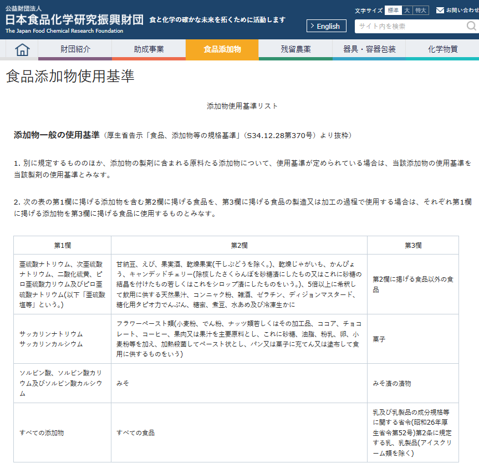Screen dimensions: 479x473
Task: Click the すべての食品 cell
Action: pos(239,433)
